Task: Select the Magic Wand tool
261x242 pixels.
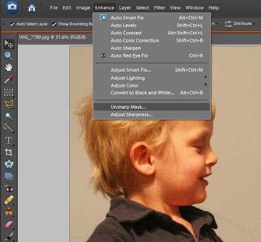Action: (8, 115)
